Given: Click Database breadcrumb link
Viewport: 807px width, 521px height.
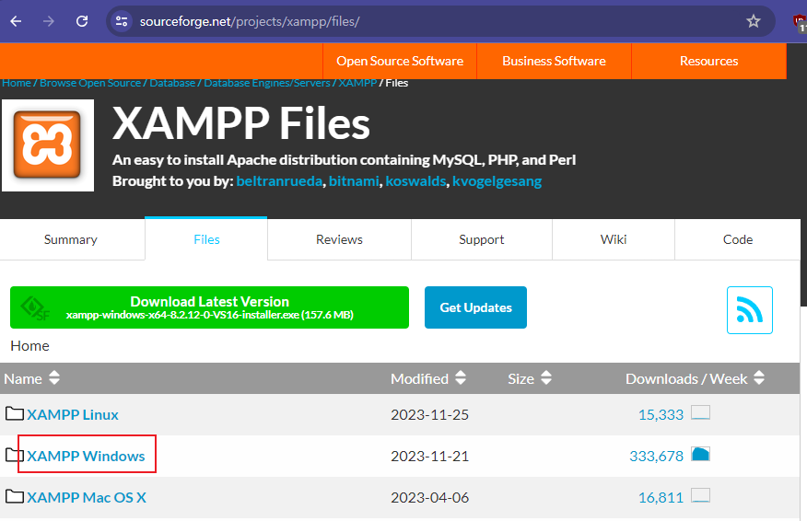Looking at the screenshot, I should 172,83.
